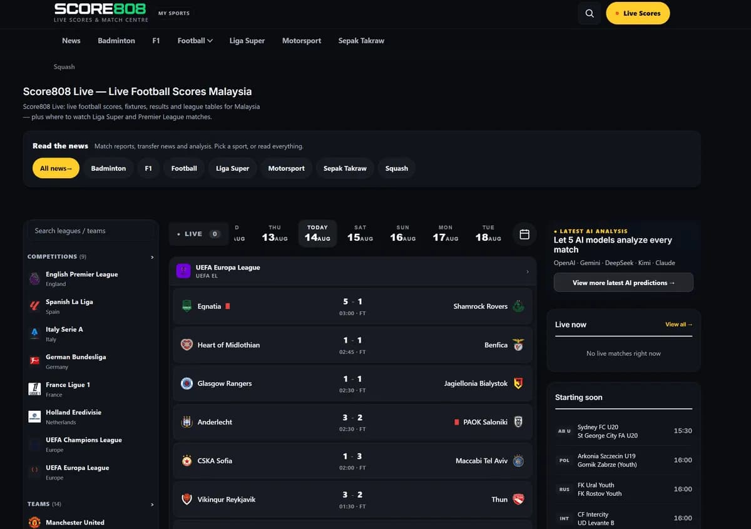Click the France Ligue 1 logo icon
This screenshot has width=751, height=529.
[35, 389]
